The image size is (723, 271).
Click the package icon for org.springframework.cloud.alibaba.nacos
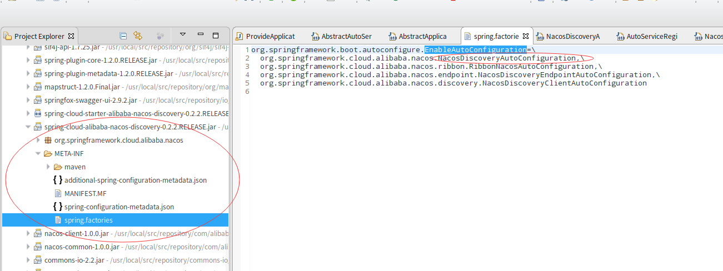coord(48,140)
